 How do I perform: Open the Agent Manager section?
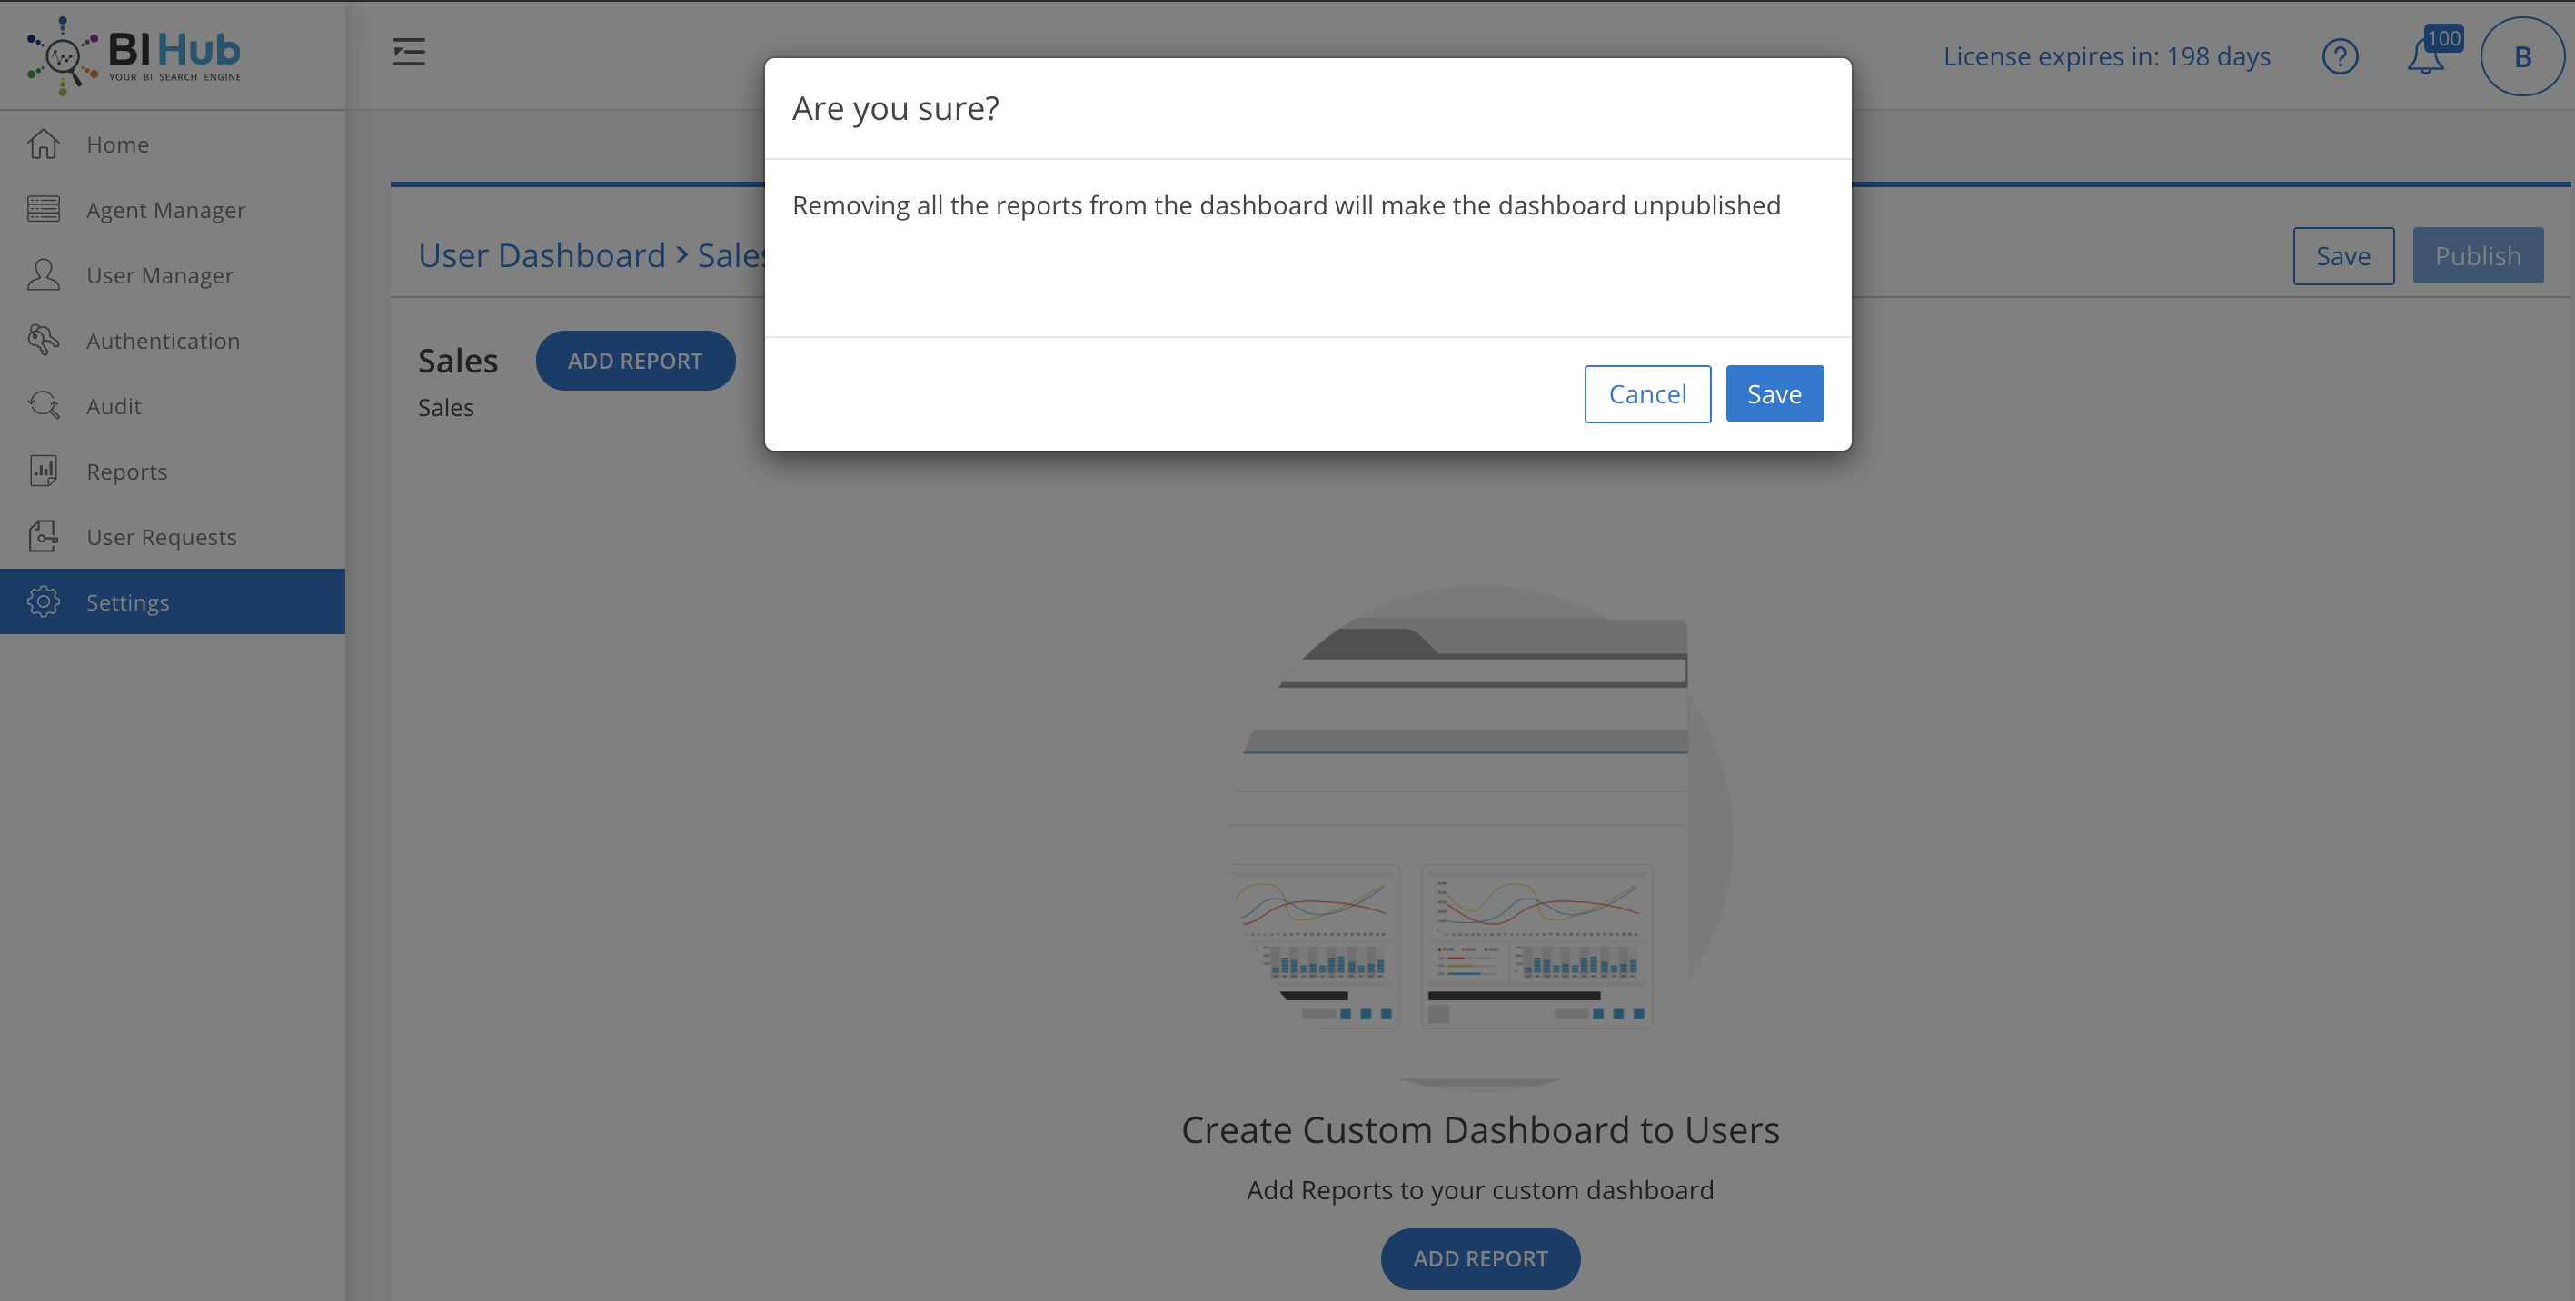(166, 209)
